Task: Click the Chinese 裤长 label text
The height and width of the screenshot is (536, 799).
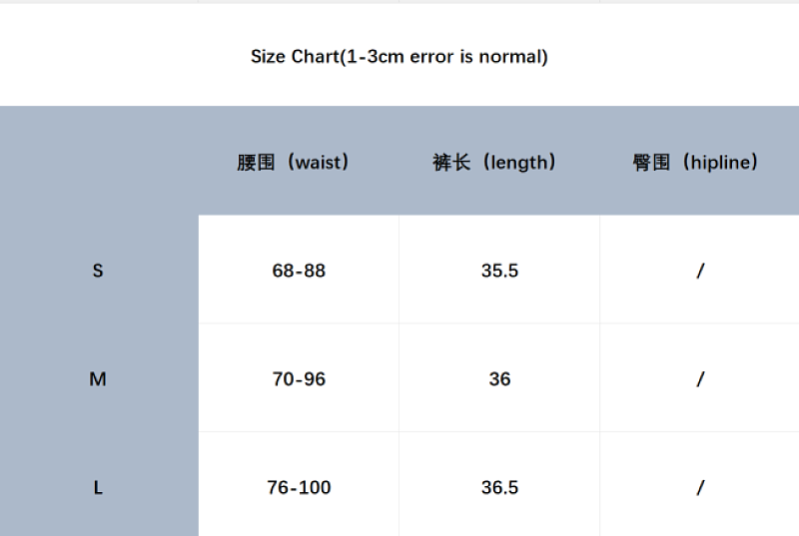Action: tap(451, 163)
